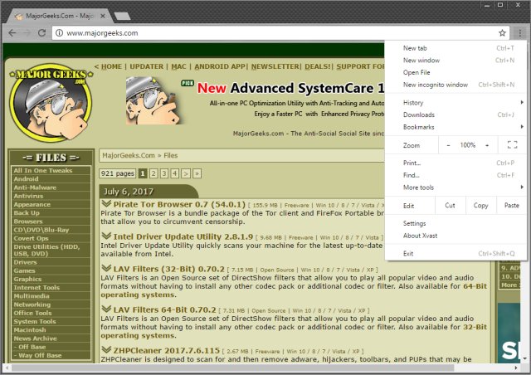Bookmark this page with star icon
531x375 pixels.
(502, 33)
